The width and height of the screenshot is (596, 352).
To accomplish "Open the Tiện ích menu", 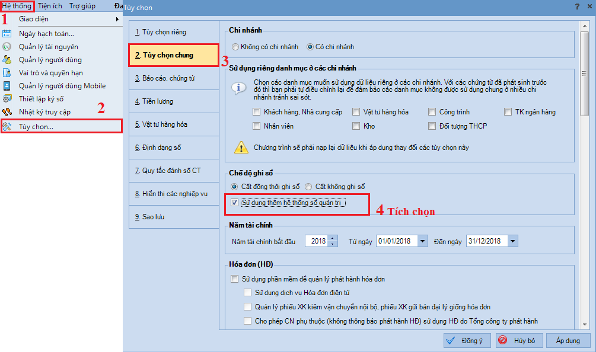I will [x=50, y=6].
